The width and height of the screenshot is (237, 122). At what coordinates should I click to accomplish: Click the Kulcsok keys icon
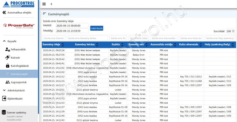click(x=8, y=58)
